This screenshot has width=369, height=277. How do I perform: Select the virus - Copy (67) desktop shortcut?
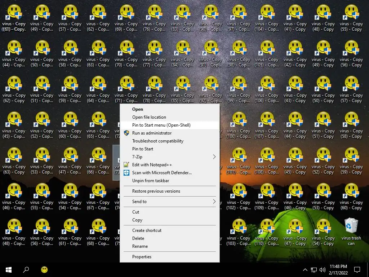pyautogui.click(x=98, y=197)
